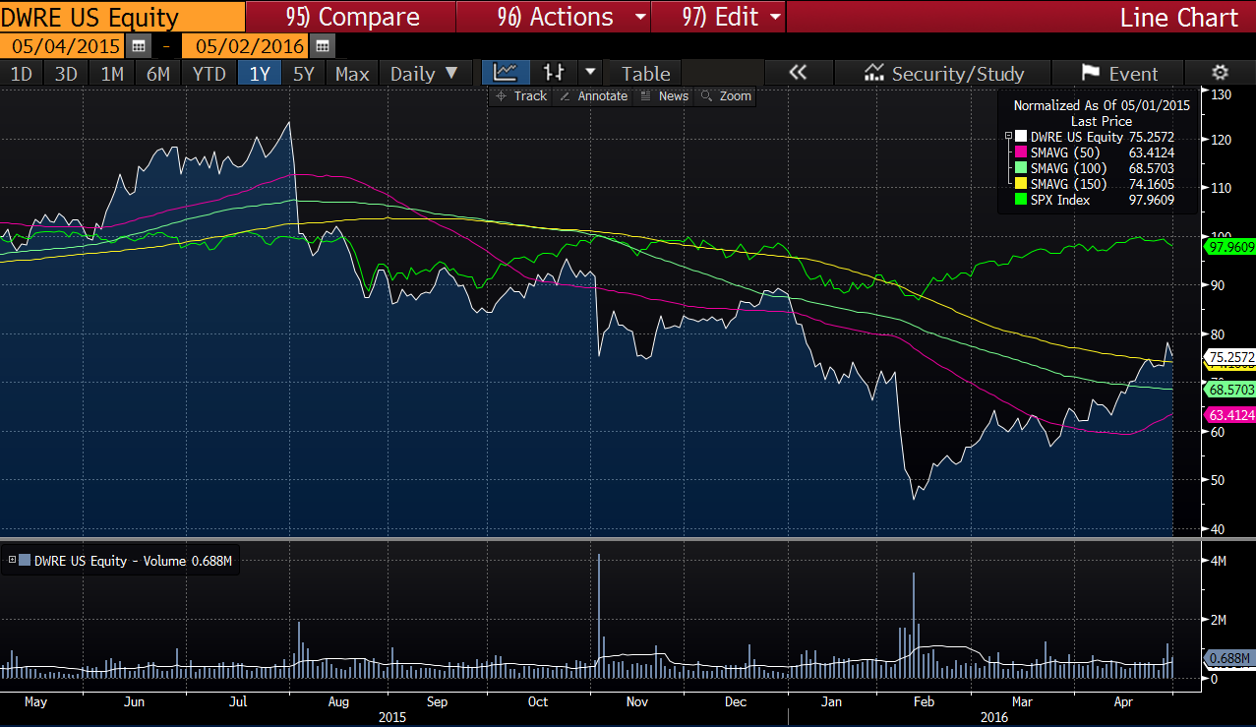Viewport: 1256px width, 727px height.
Task: Select the 1Y time range
Action: pyautogui.click(x=260, y=73)
